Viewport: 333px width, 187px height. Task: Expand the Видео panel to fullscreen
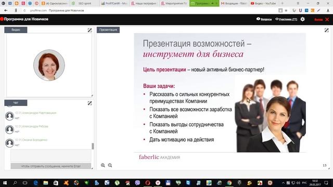coord(89,30)
